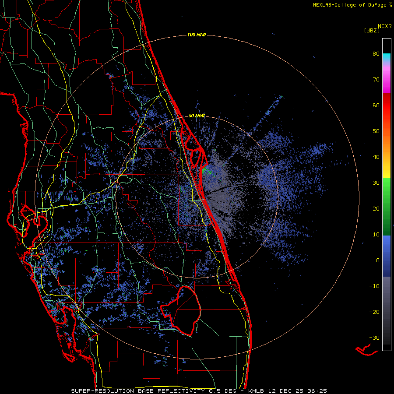Click the [dBZ] unit label
Viewport: 394px width, 394px height.
(372, 30)
